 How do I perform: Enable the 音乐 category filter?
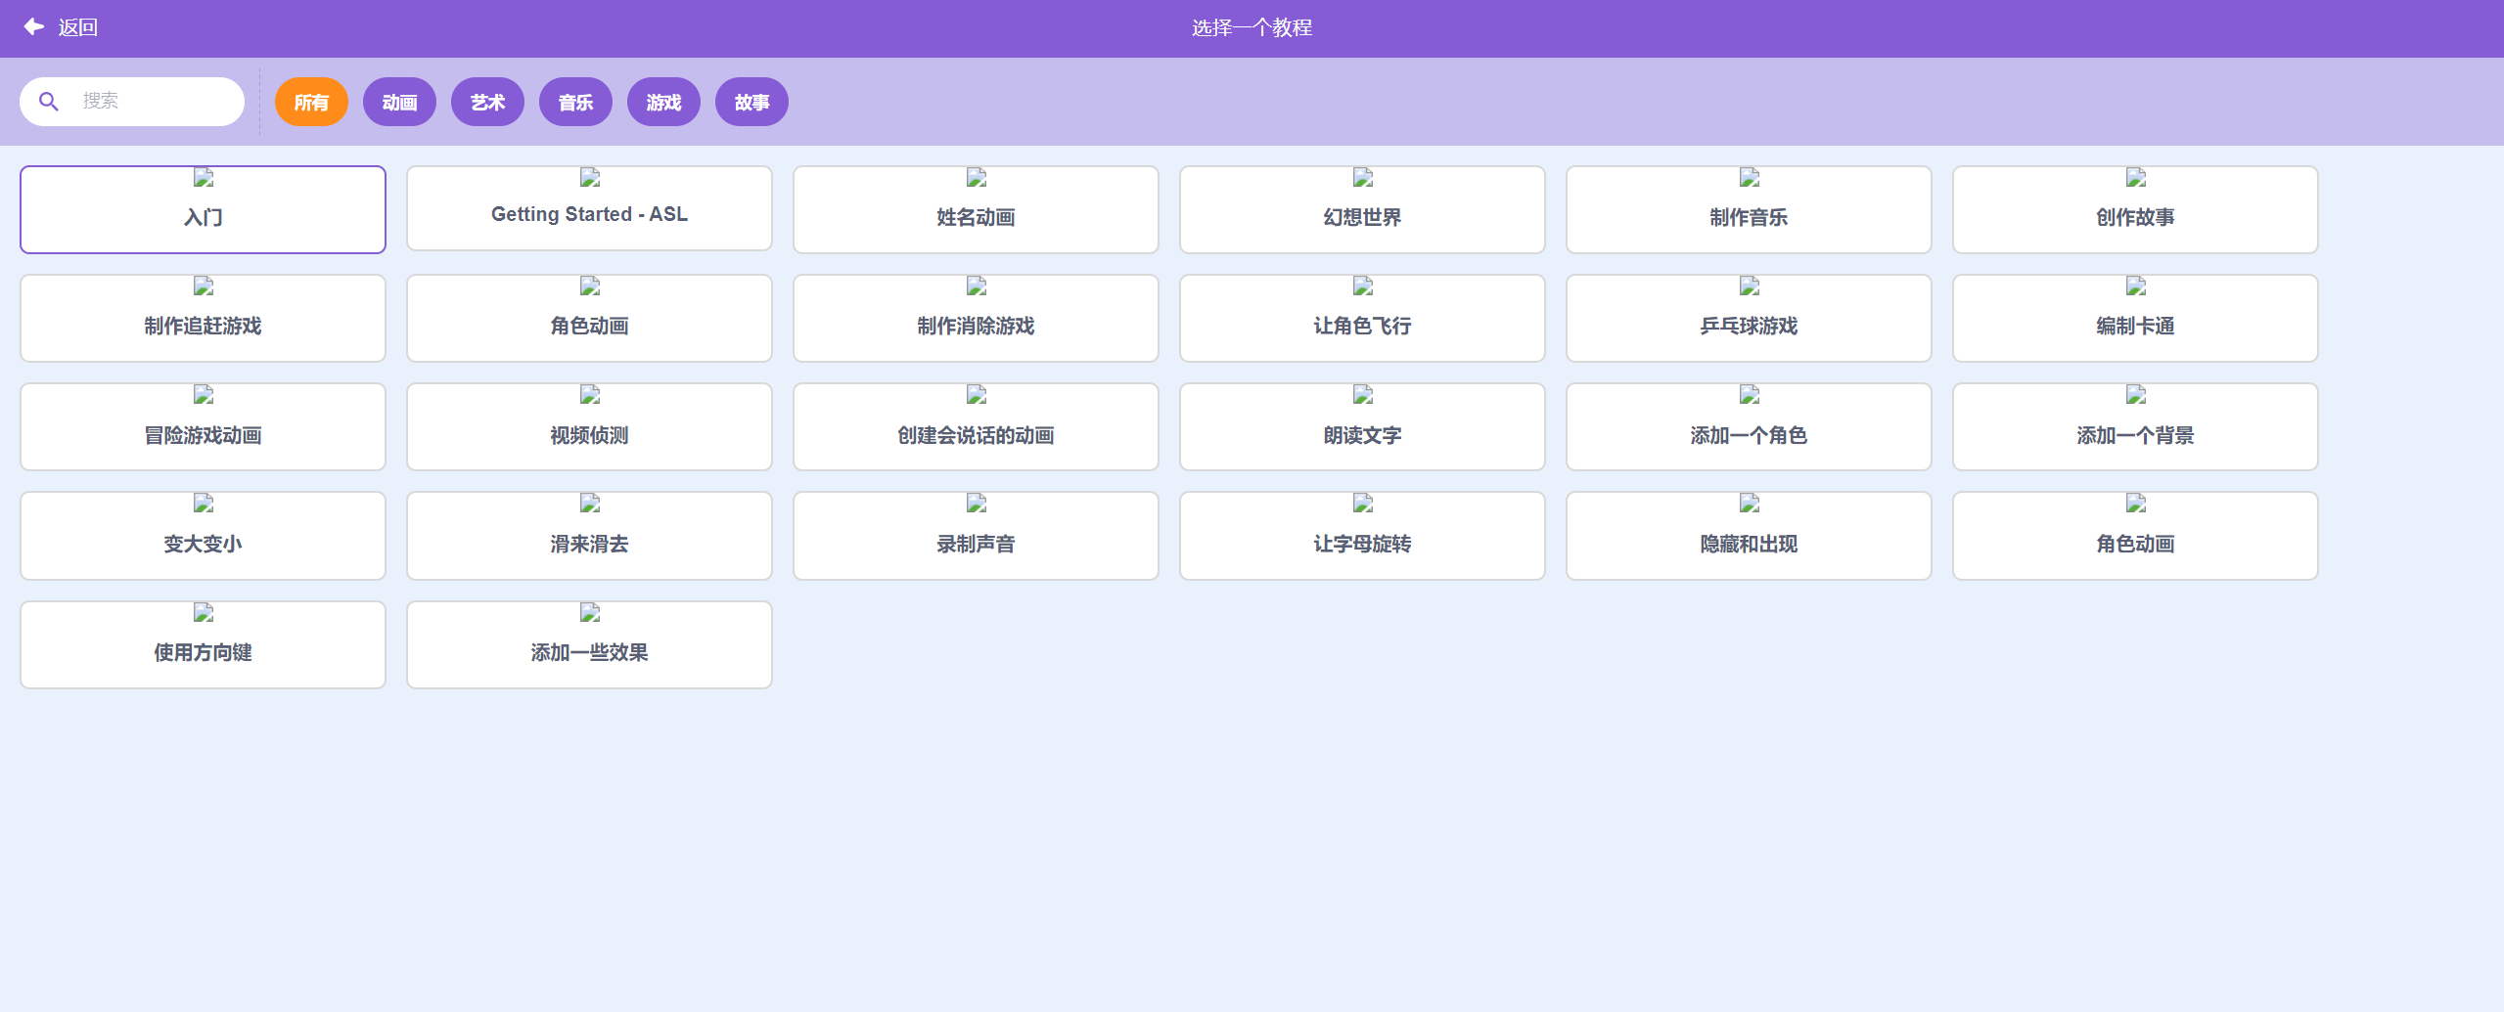click(x=575, y=101)
